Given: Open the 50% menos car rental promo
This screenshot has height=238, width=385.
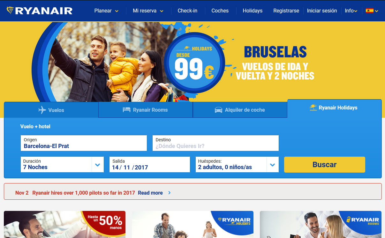Looking at the screenshot, I should coord(64,224).
